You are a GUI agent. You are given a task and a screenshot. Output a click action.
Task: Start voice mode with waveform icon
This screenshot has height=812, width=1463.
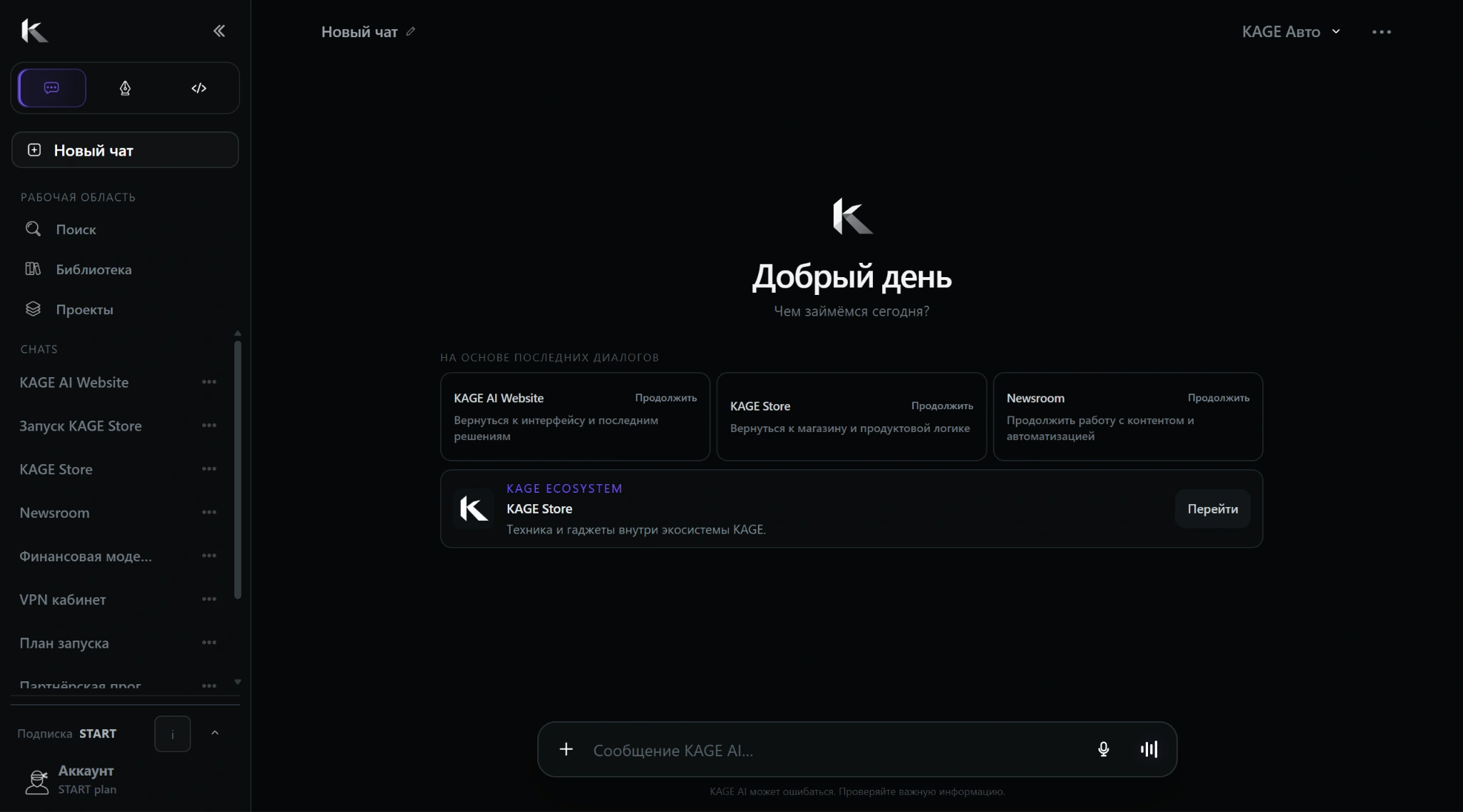click(1149, 749)
